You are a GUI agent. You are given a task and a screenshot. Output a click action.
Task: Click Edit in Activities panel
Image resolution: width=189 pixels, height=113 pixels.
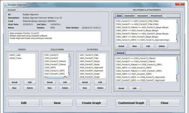coord(100,82)
